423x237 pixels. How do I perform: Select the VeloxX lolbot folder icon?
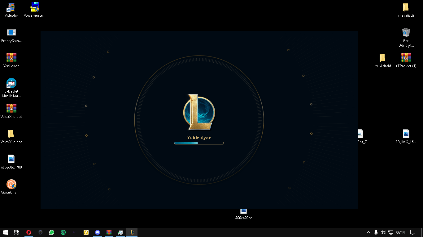point(11,136)
